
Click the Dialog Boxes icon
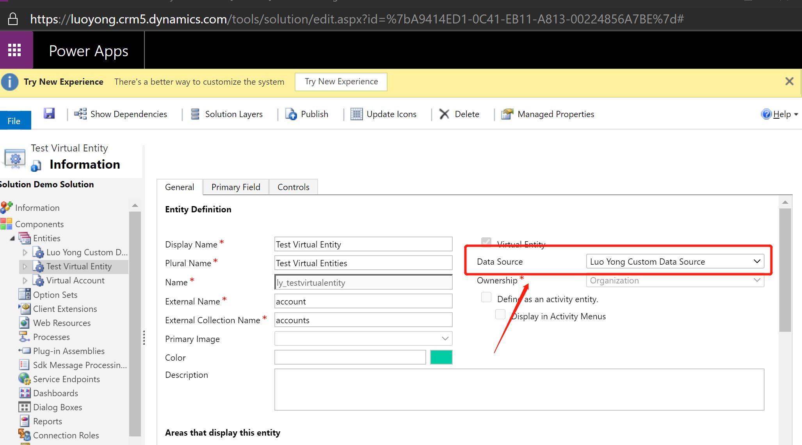point(25,407)
